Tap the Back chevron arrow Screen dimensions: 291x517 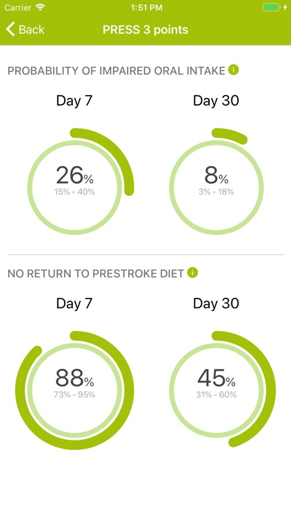10,30
